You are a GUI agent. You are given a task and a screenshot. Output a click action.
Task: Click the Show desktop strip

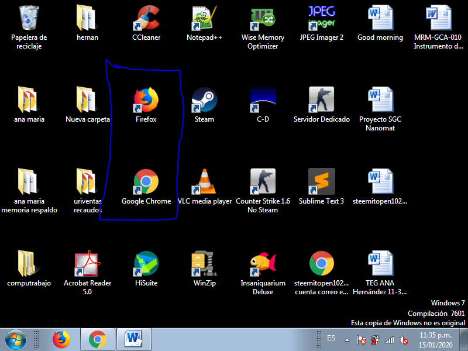pyautogui.click(x=464, y=340)
